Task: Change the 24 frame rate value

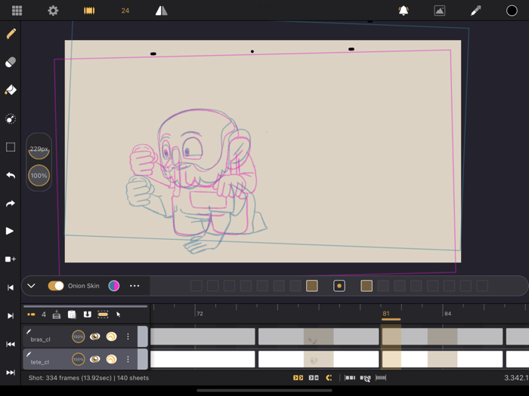Action: (125, 11)
